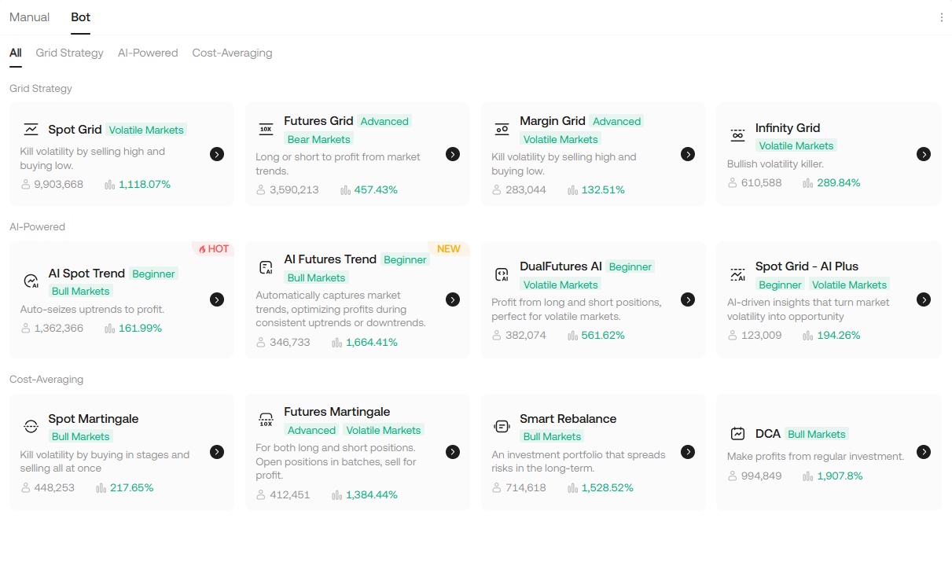This screenshot has height=562, width=952.
Task: Open DCA via its arrow button
Action: tap(924, 452)
